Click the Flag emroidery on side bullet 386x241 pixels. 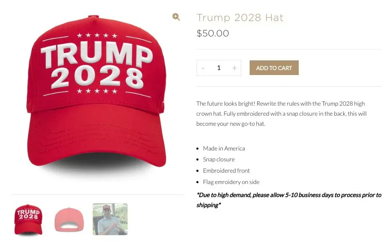[231, 182]
